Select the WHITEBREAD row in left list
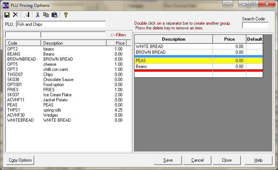The image size is (278, 170). coord(68,120)
